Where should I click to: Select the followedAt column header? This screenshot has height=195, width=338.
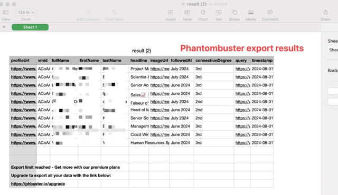click(x=182, y=61)
